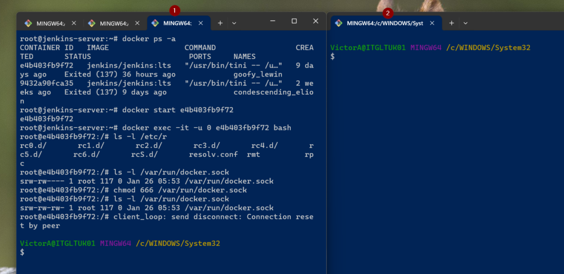
Task: Open the profile dropdown in the right terminal window
Action: (465, 23)
